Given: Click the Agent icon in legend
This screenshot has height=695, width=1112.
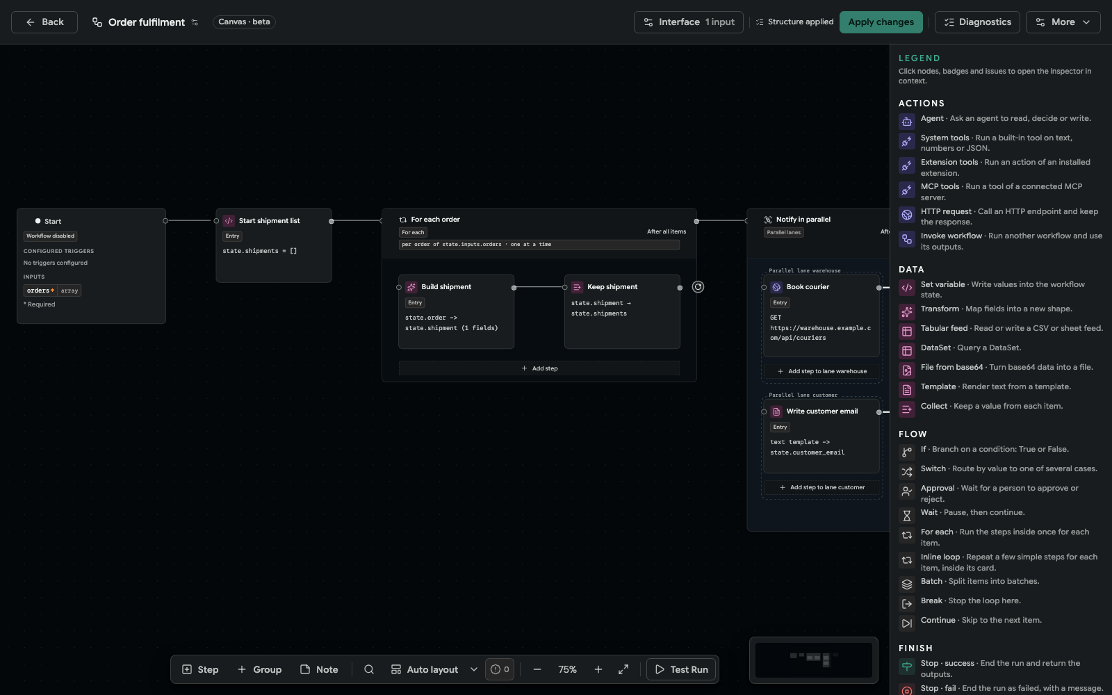Looking at the screenshot, I should pos(907,122).
